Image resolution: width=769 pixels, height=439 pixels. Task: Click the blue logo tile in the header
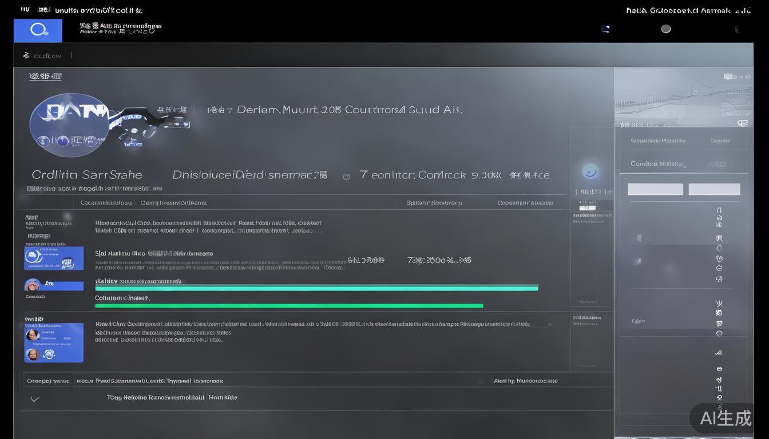(38, 30)
